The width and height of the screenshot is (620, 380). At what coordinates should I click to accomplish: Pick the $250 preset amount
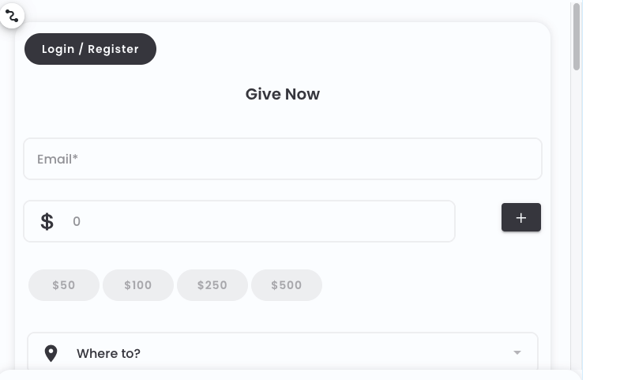[212, 285]
